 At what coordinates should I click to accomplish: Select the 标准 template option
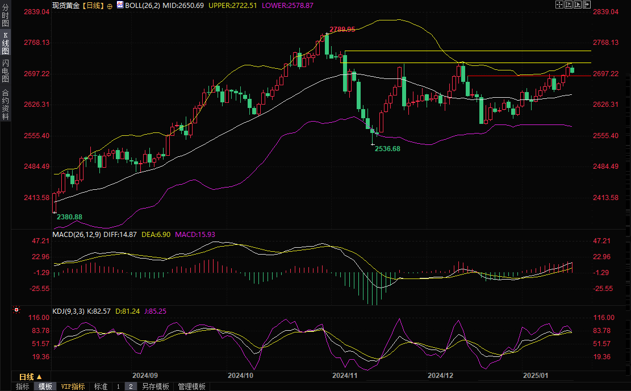coord(101,386)
